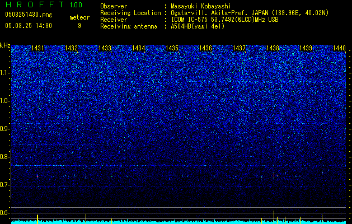352x224 pixels.
Task: Click the 1440 time marker
Action: [339, 48]
